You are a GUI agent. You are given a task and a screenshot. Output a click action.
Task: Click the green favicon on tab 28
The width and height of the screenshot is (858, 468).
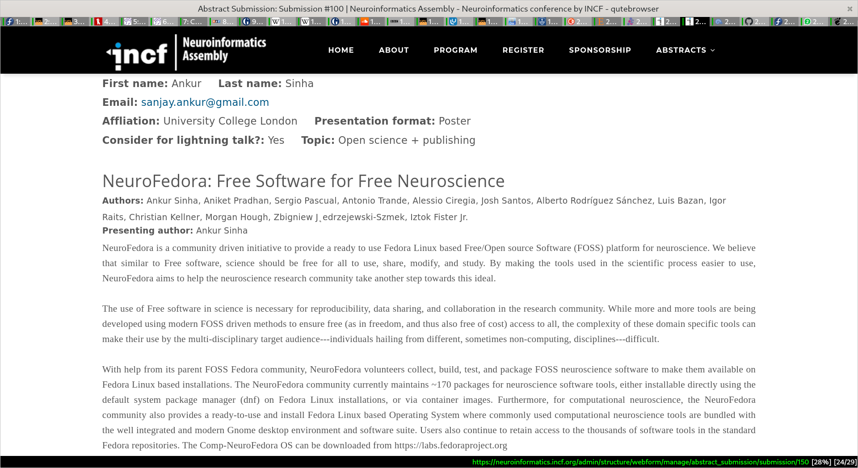[808, 21]
